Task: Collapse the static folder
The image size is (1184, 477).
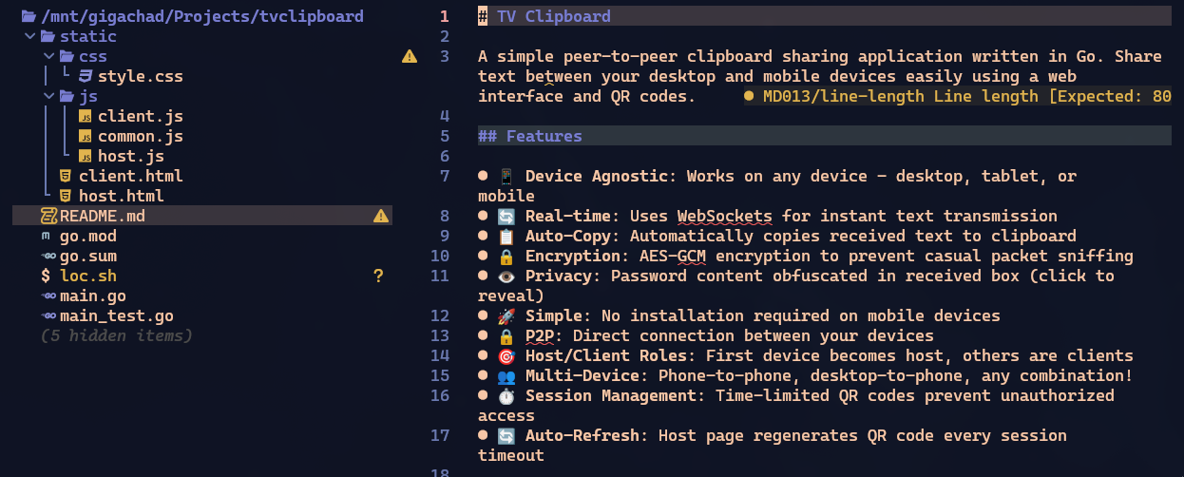Action: point(30,36)
